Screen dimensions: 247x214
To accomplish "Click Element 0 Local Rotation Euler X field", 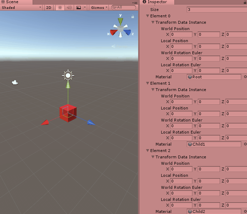I will [181, 71].
